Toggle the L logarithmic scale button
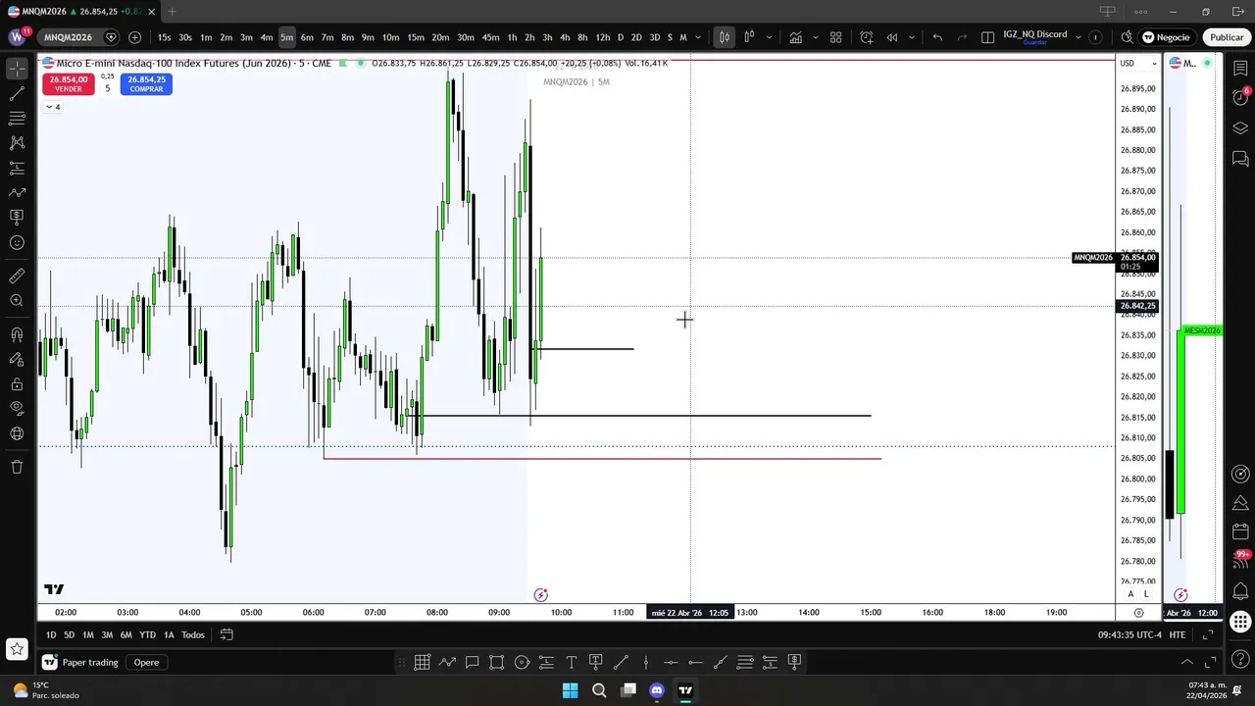This screenshot has width=1255, height=706. pyautogui.click(x=1146, y=594)
